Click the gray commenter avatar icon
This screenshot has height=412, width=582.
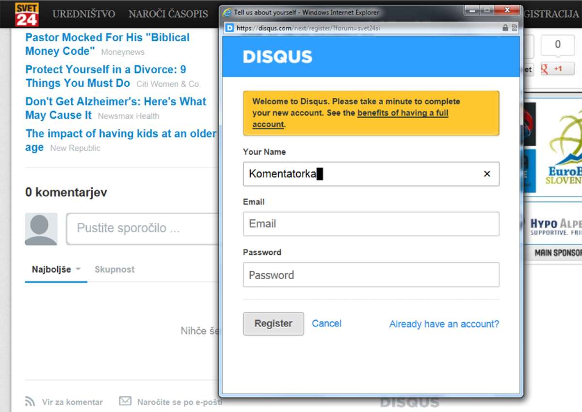(x=41, y=229)
